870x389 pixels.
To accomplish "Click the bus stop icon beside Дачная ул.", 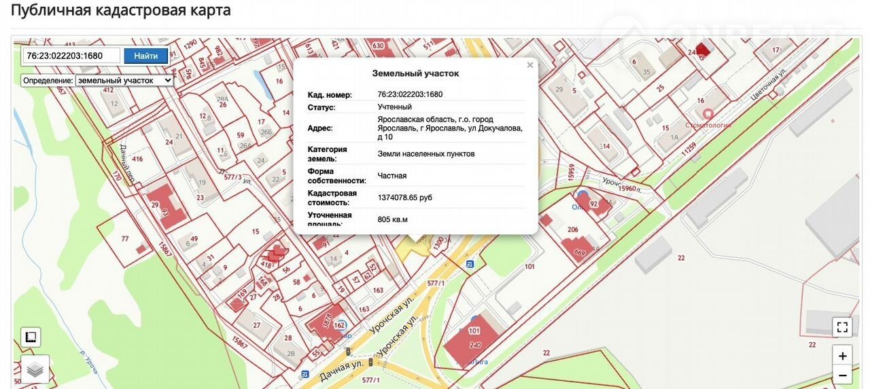I will point(305,374).
